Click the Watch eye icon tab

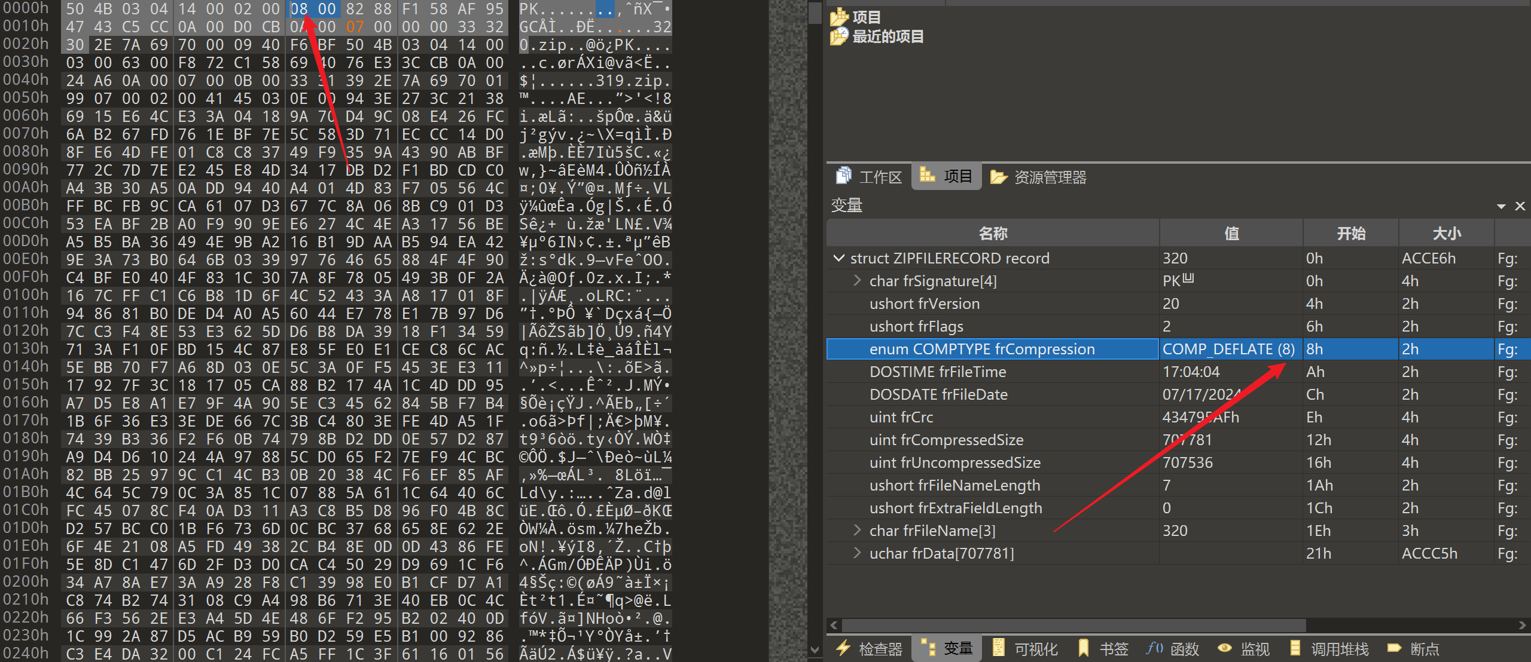pos(1224,648)
